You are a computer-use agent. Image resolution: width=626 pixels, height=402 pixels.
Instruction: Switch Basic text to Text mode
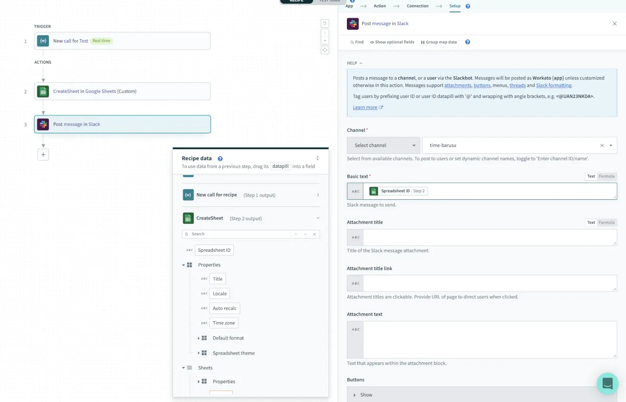[591, 176]
